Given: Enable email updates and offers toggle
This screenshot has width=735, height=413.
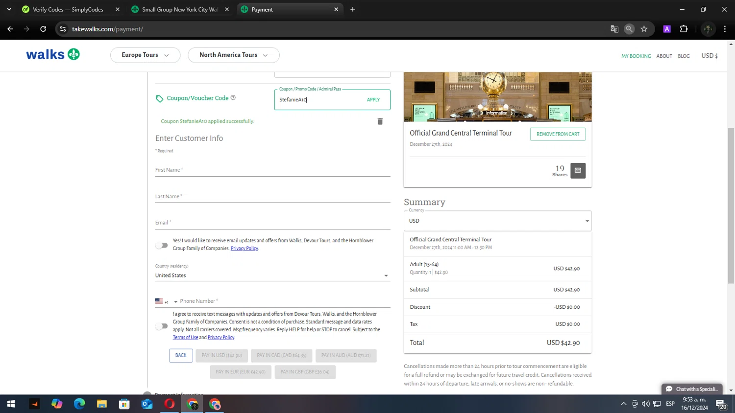Looking at the screenshot, I should [162, 245].
